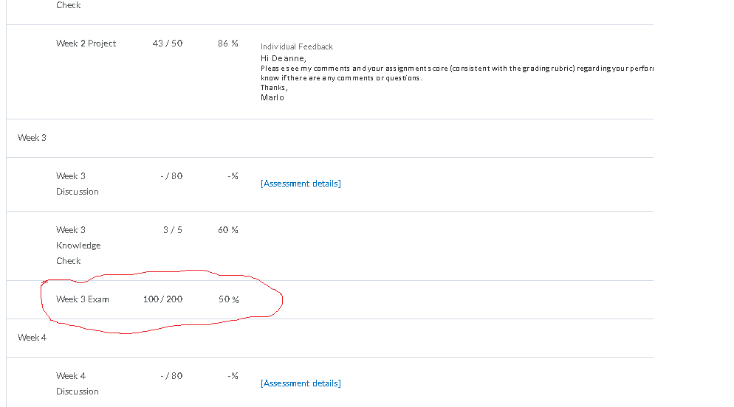The width and height of the screenshot is (734, 407).
Task: Click the Week 3 Exam score 100 / 200
Action: tap(163, 299)
